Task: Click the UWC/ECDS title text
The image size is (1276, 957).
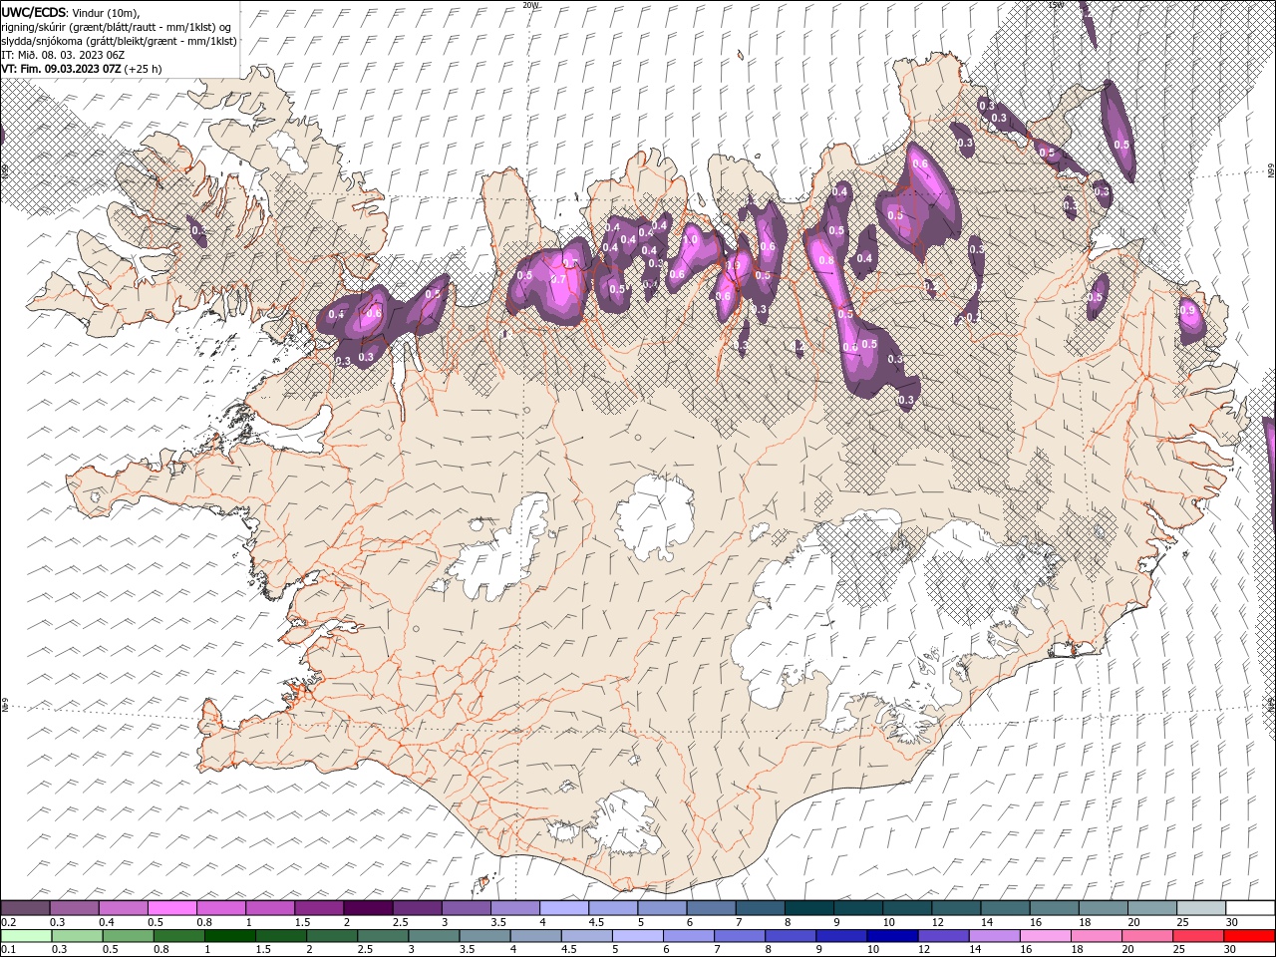Action: [34, 12]
